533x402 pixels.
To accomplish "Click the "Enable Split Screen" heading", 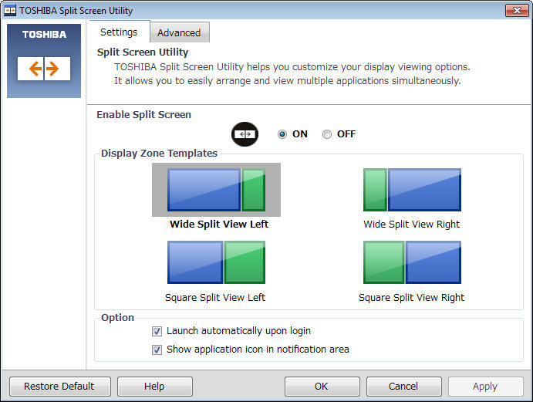I will pyautogui.click(x=143, y=115).
